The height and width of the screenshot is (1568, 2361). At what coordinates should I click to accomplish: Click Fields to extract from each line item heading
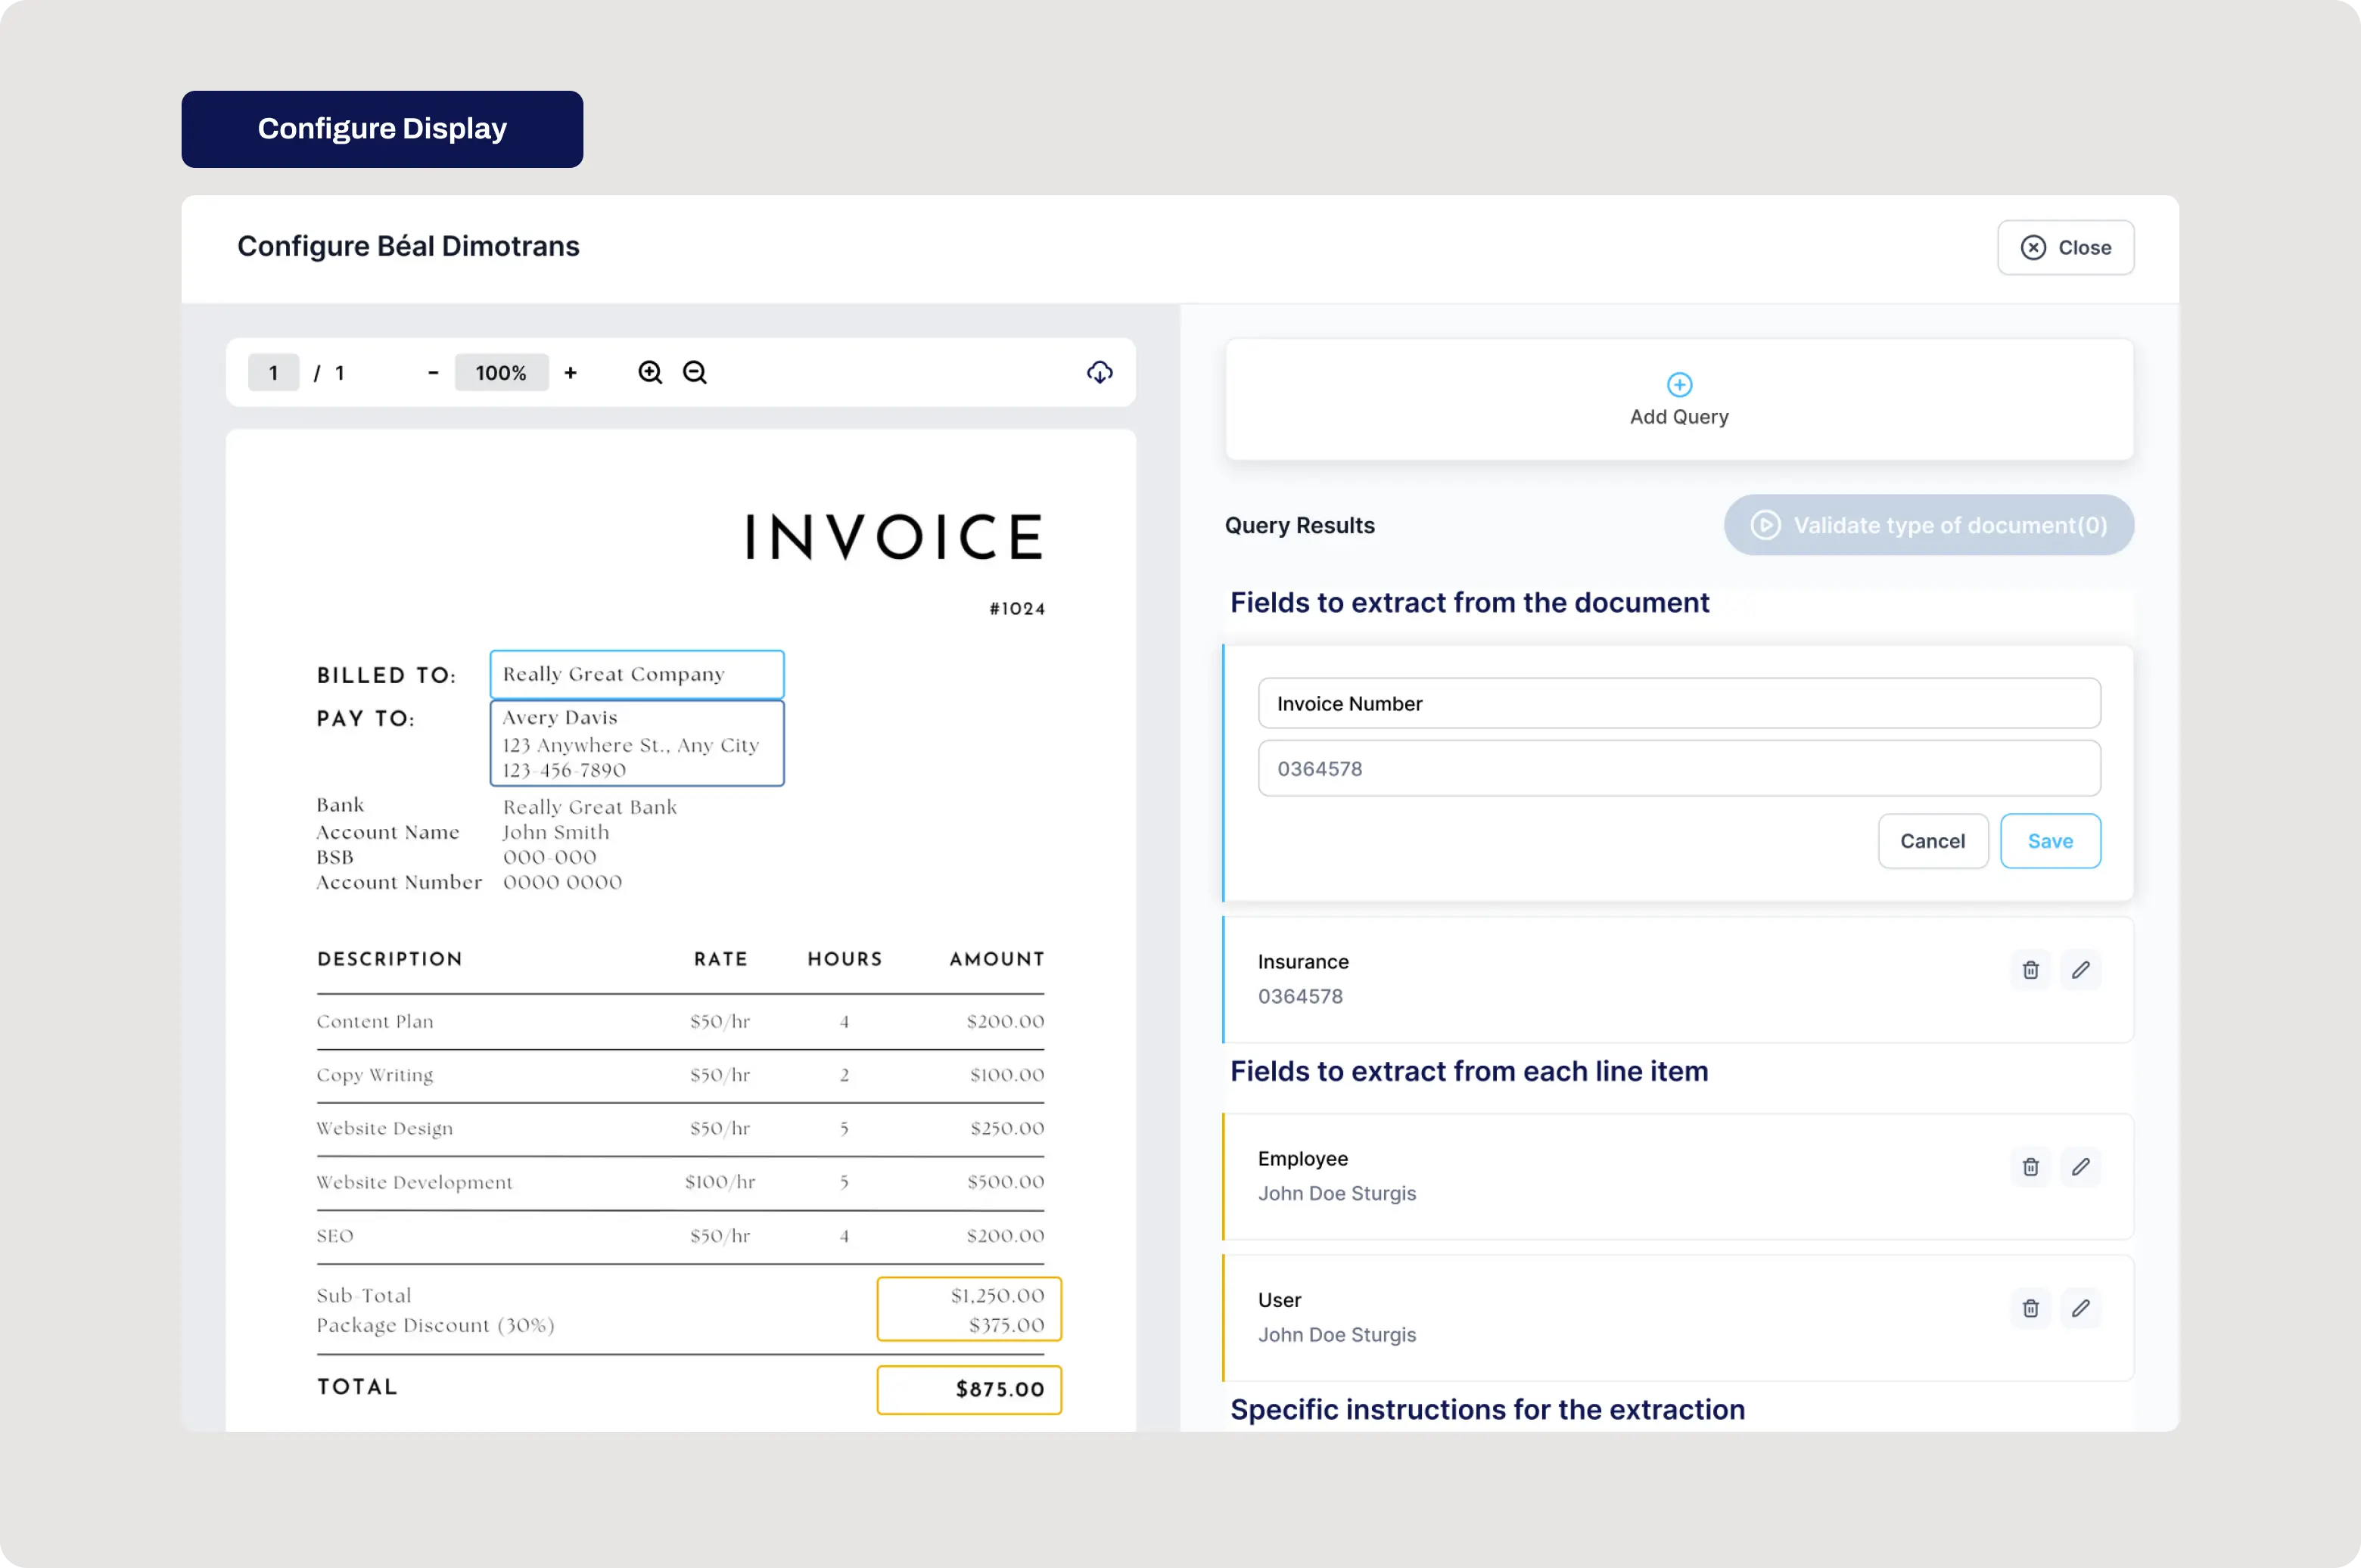1469,1072
